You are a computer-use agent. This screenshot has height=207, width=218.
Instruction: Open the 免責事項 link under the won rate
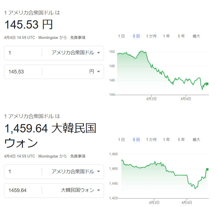click(78, 156)
